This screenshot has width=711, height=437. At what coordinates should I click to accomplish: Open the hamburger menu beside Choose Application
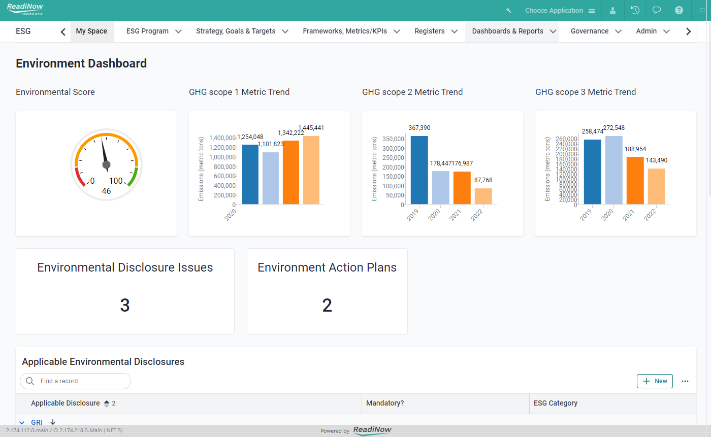pos(592,10)
